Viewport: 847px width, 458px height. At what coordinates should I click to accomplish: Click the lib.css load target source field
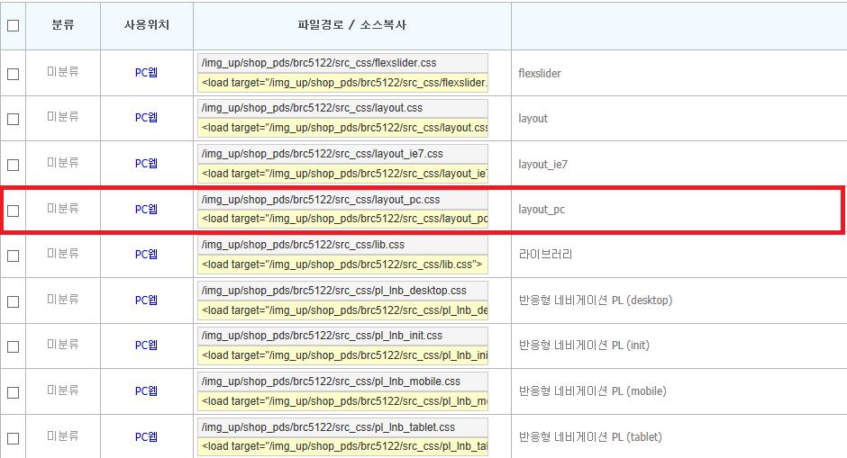click(x=343, y=265)
